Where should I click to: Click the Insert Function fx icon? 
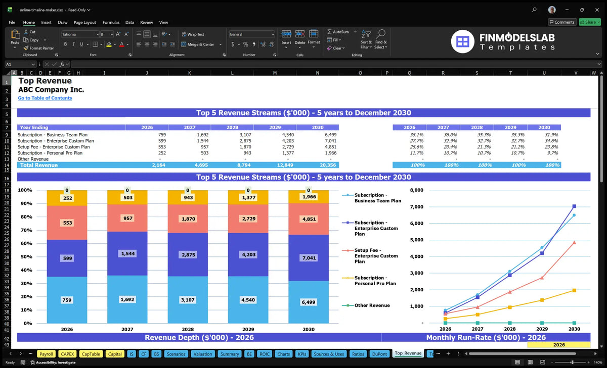coord(63,64)
